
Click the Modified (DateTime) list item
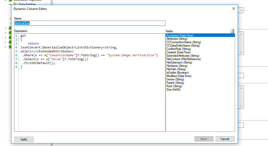tap(179, 76)
